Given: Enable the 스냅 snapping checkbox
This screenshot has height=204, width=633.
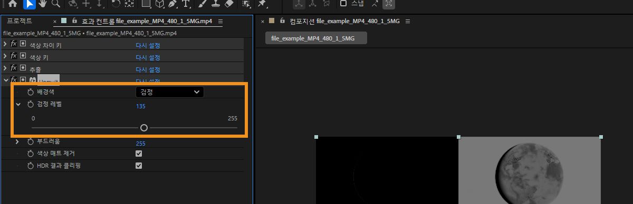Looking at the screenshot, I should click(343, 3).
